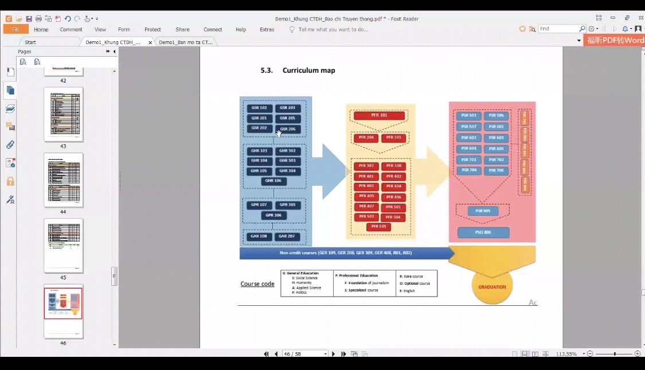The image size is (645, 370).
Task: Switch to the Start document tab
Action: tap(30, 42)
